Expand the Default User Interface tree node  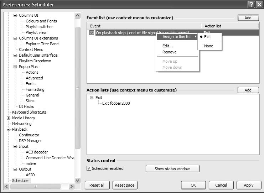pos(15,55)
